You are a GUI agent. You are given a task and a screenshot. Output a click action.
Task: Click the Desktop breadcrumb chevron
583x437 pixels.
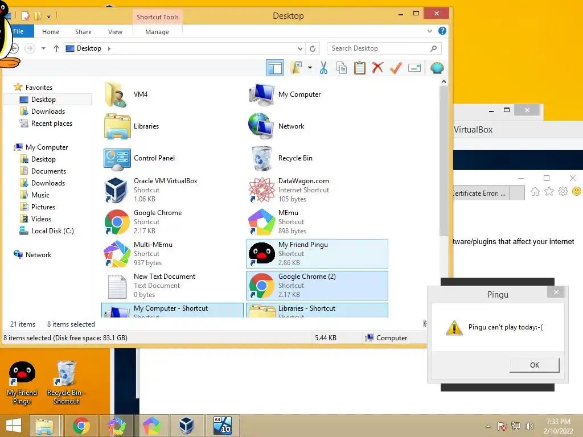coord(109,48)
